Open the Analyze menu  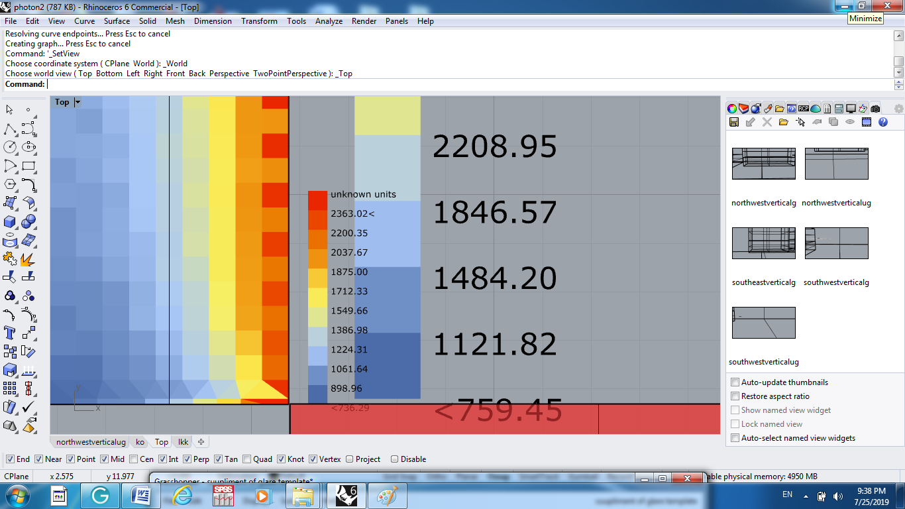click(x=329, y=21)
